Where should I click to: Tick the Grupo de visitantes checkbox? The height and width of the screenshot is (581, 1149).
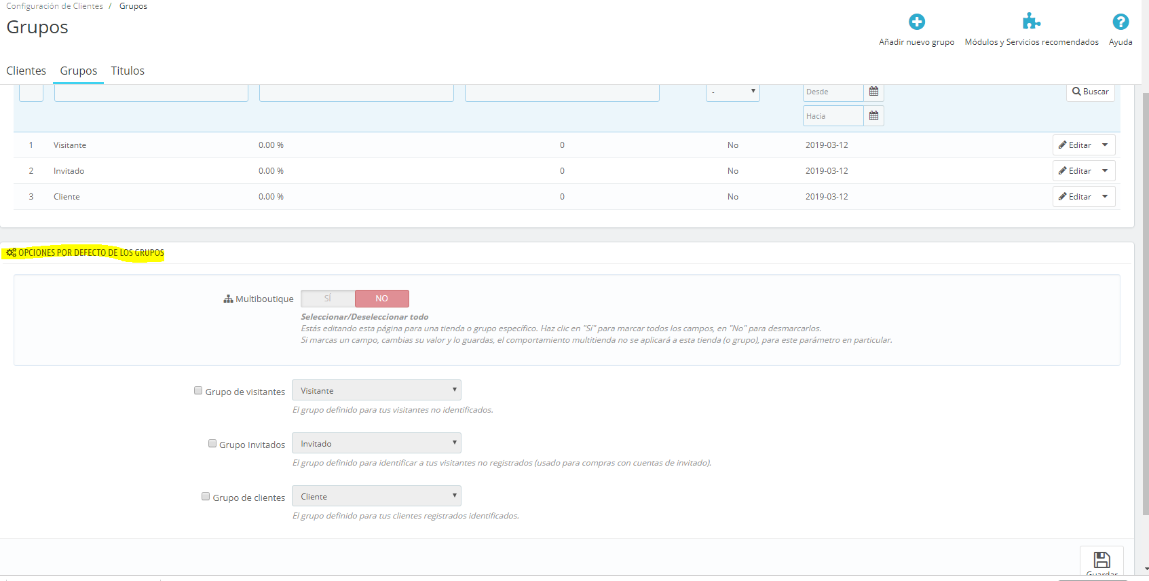pos(198,390)
